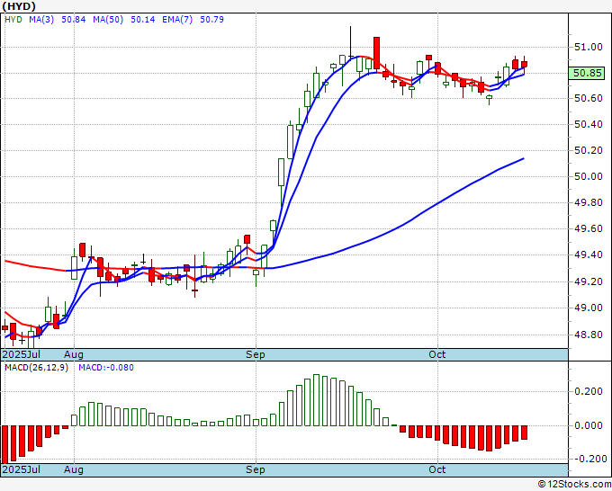
Task: Select the HYD legend label
Action: [x=13, y=19]
